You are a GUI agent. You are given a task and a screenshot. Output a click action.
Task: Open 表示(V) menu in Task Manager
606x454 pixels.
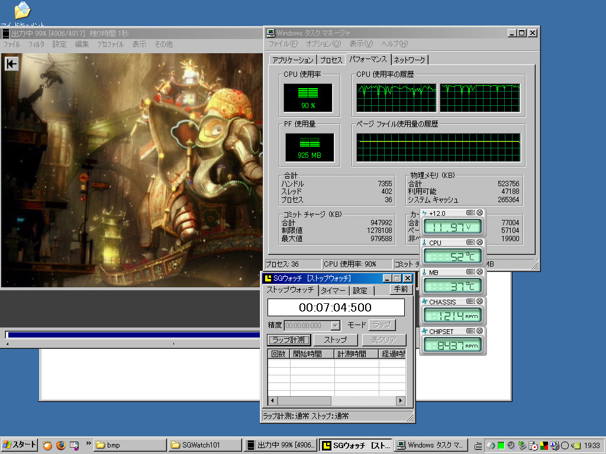click(361, 44)
